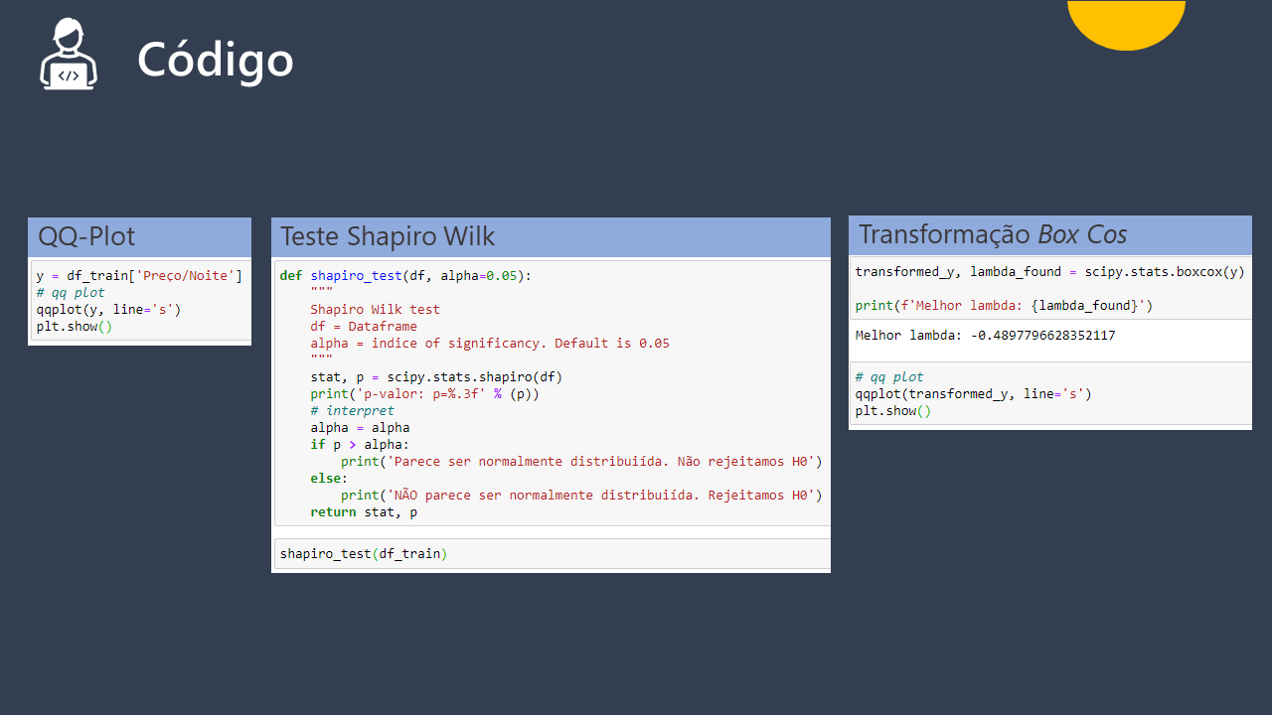Click the "Transformação Box Cos" heading
Screen dimensions: 1272x715
[x=993, y=234]
